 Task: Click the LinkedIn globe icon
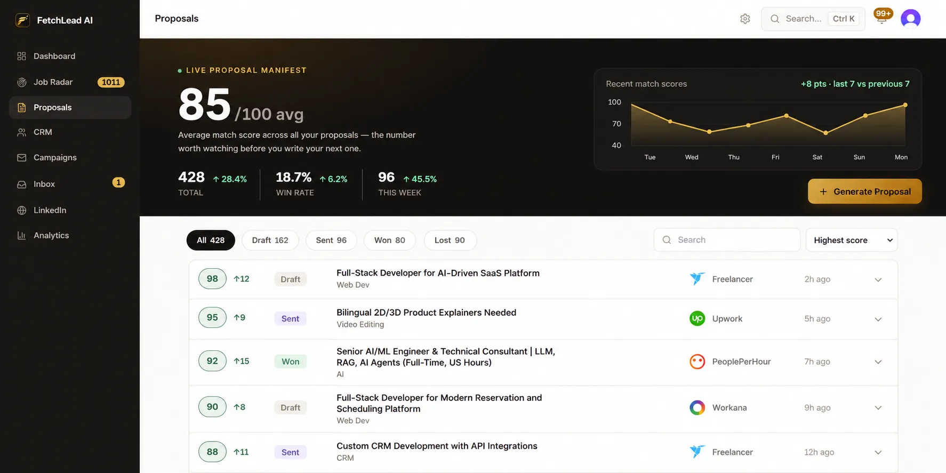[21, 210]
